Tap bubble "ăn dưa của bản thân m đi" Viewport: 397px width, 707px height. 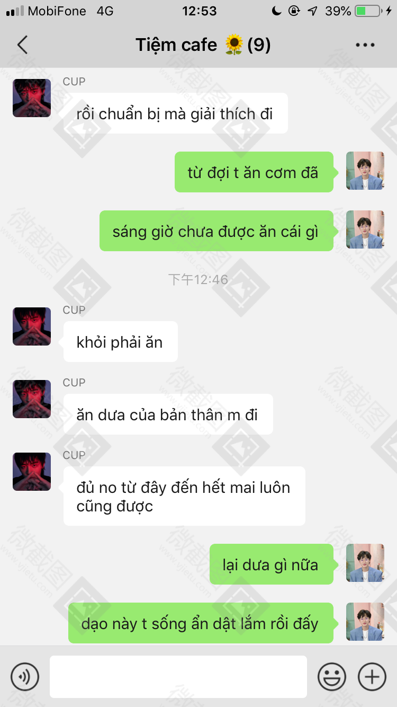point(168,414)
